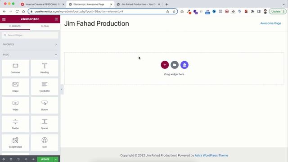The height and width of the screenshot is (162, 288).
Task: Toggle the browser side panel
Action: 259,11
